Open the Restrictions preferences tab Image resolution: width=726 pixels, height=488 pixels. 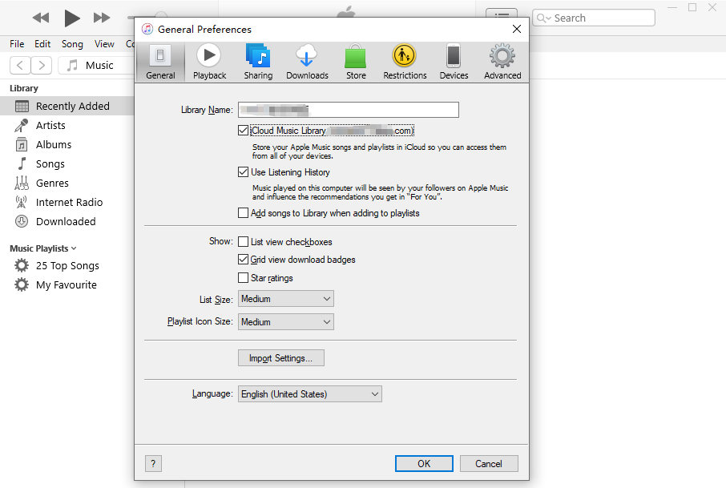[405, 62]
